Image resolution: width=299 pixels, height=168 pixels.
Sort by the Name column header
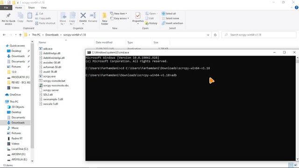tap(43, 42)
